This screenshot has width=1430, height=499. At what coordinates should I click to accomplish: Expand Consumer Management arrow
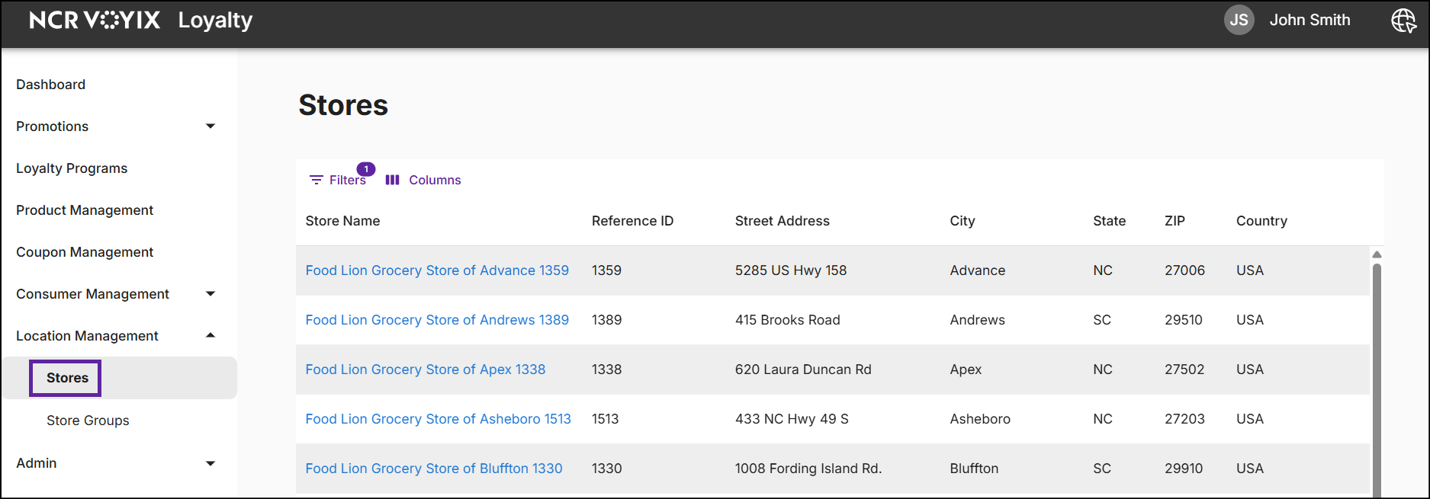(210, 294)
